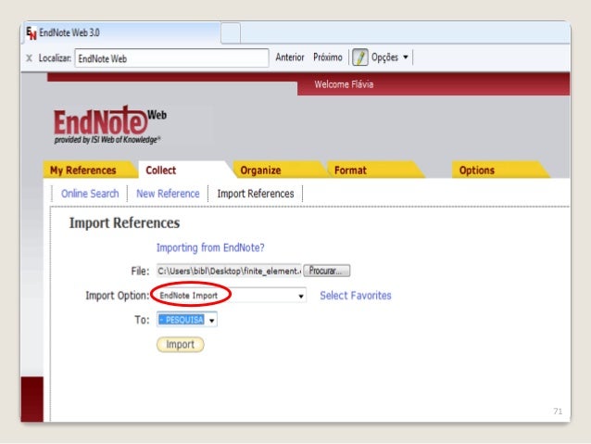Viewport: 591px width, 444px height.
Task: Click the Welcome Flávia text
Action: pos(344,84)
